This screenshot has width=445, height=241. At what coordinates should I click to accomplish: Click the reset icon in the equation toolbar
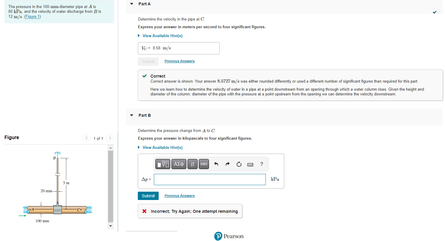coord(239,164)
